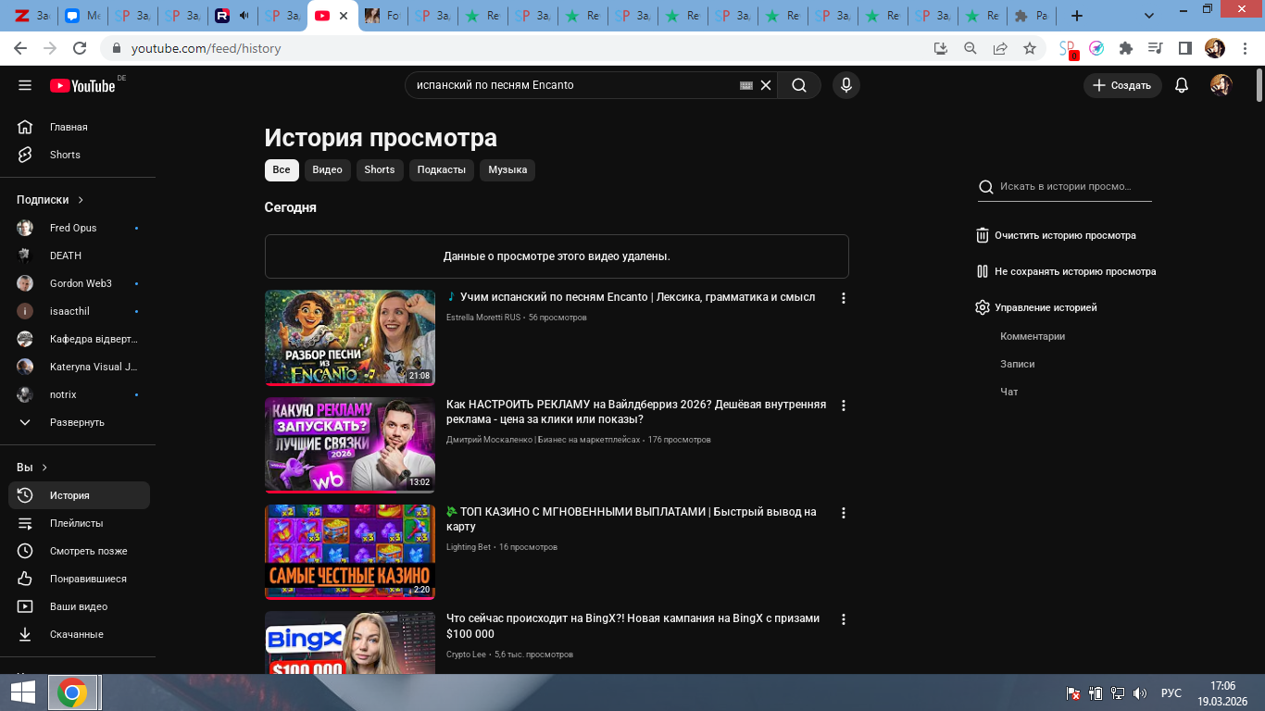This screenshot has width=1265, height=711.
Task: Bookmark this page with the star
Action: pyautogui.click(x=1030, y=48)
